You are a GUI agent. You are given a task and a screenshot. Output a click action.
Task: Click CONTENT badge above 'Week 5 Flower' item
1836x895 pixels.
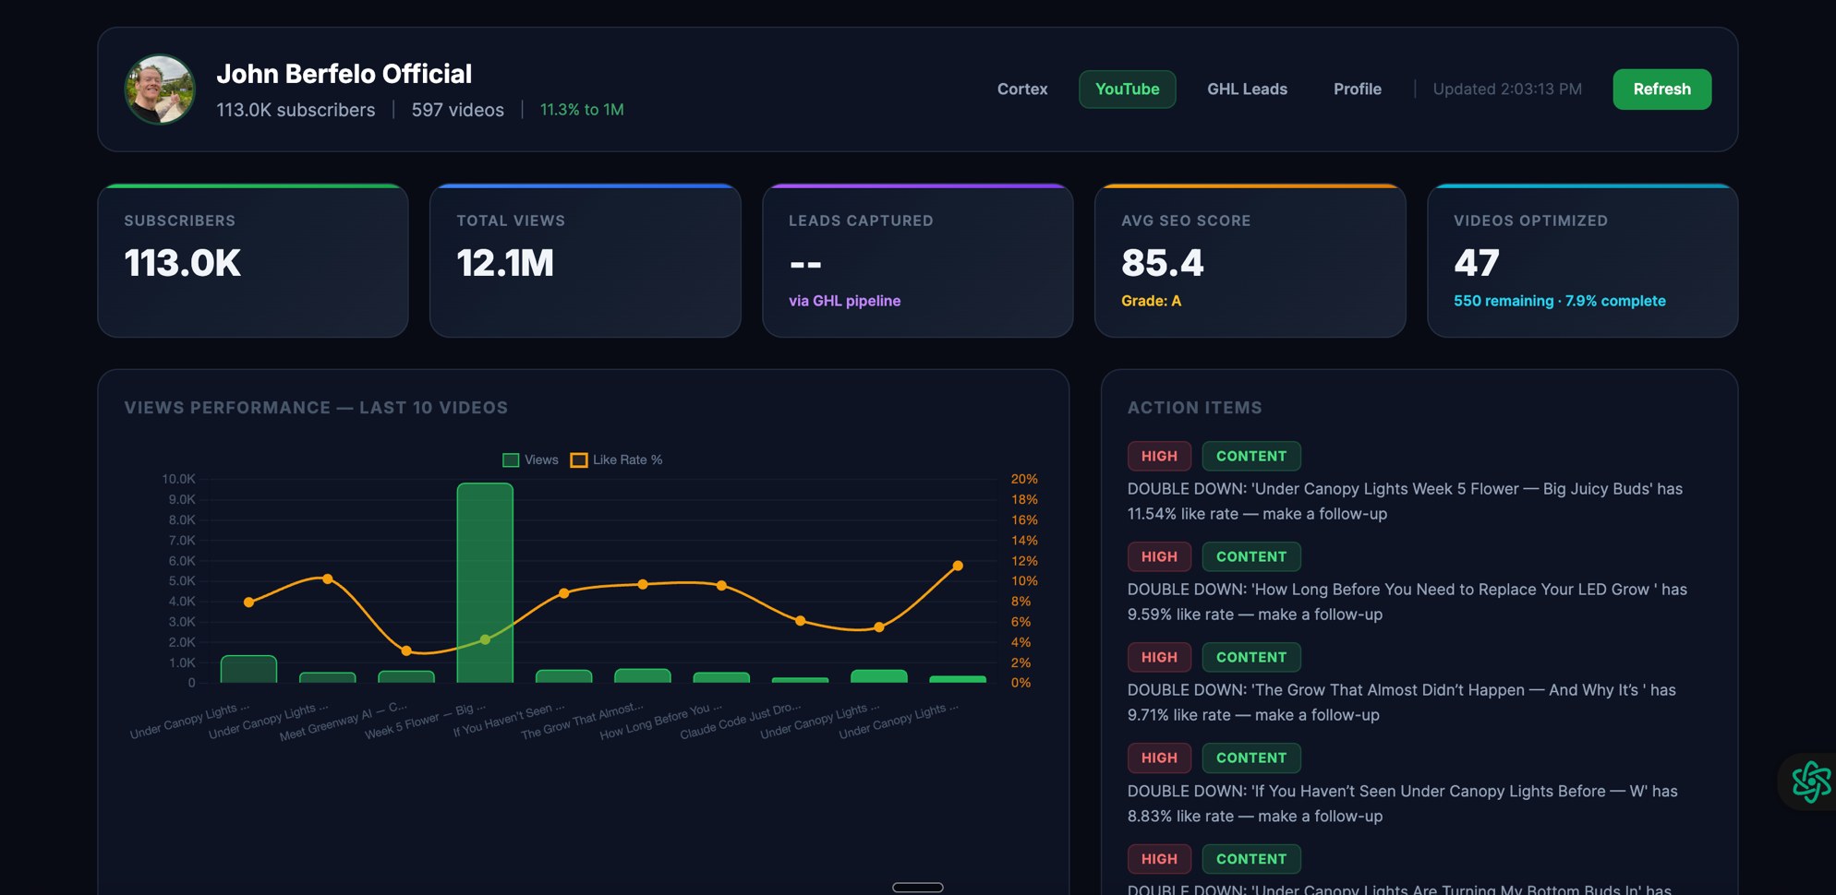1250,456
